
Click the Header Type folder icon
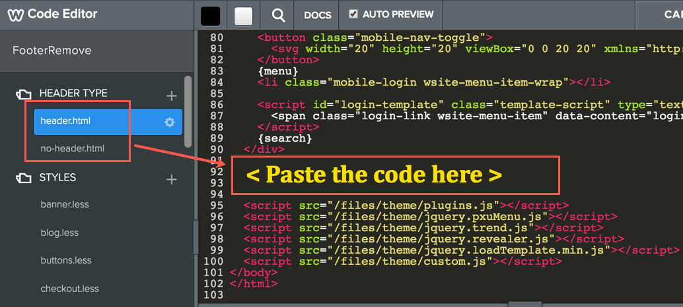[23, 94]
